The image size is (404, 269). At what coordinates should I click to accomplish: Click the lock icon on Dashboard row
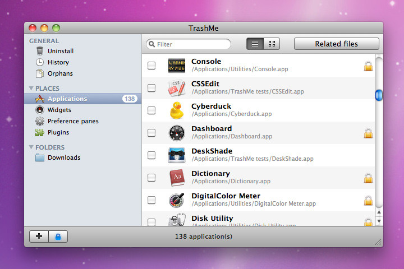pos(368,133)
